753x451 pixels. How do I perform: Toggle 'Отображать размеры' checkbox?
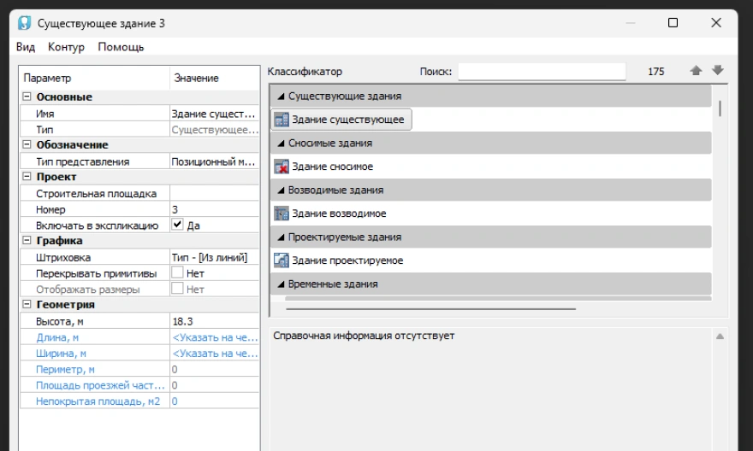[177, 290]
